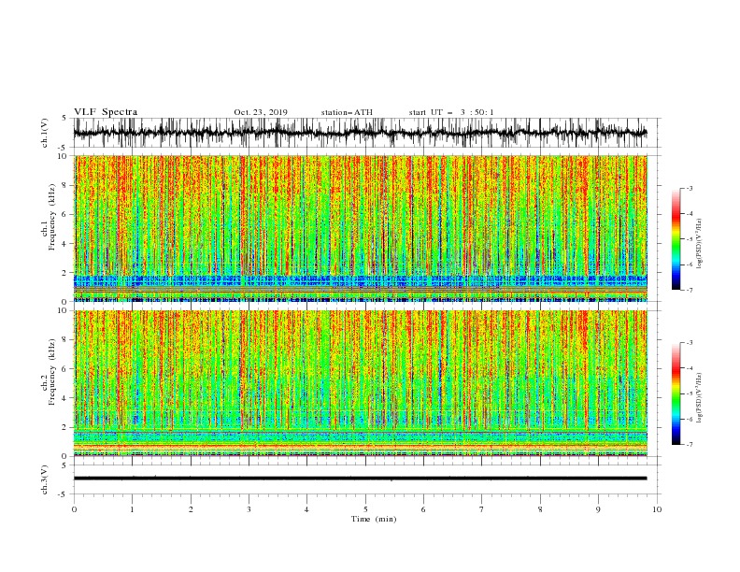Select the ch.1 colorbar "log(PSD)(V²/Hz)" label

(x=700, y=244)
